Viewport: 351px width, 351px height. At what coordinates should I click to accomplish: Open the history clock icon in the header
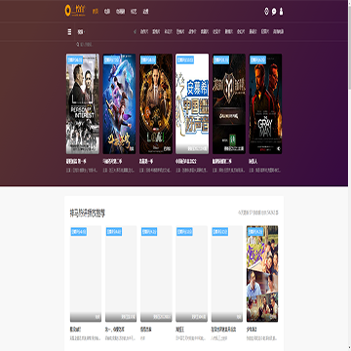[266, 12]
